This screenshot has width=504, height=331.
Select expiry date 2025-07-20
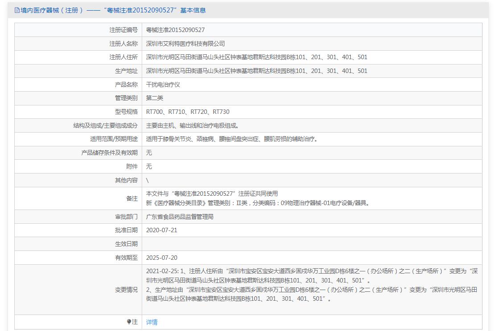tap(162, 258)
